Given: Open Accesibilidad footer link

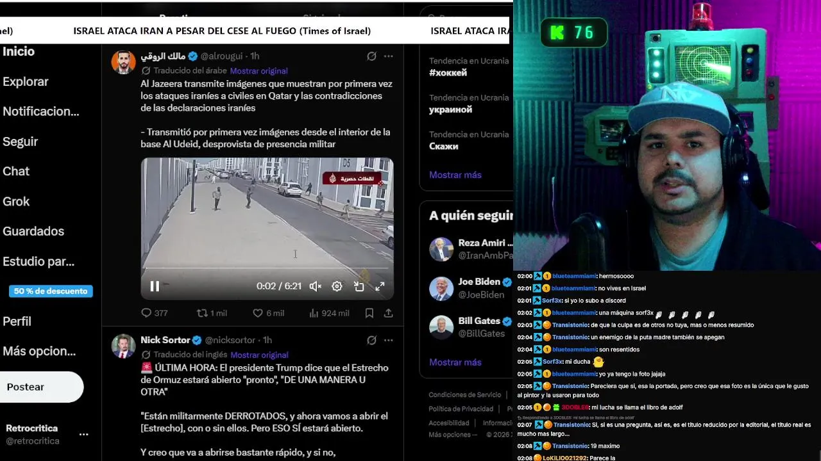Looking at the screenshot, I should coord(449,423).
